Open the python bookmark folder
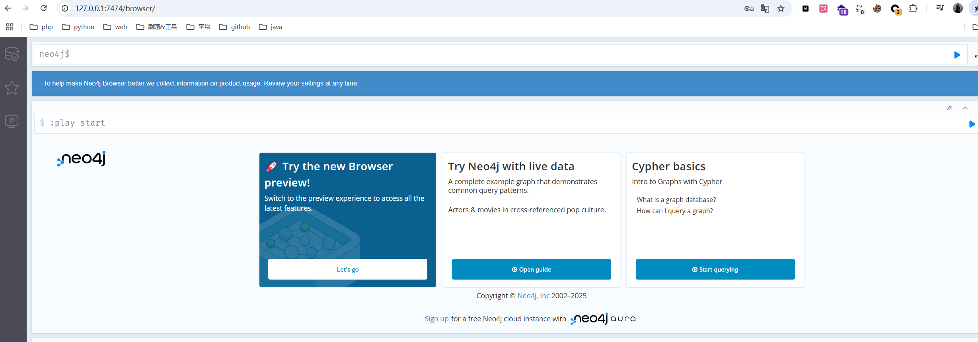 (78, 27)
